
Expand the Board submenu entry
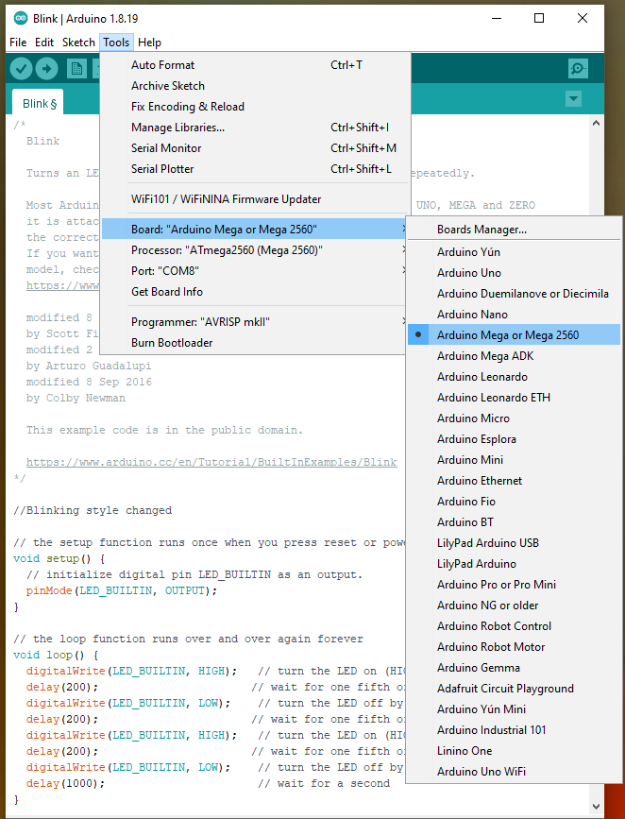(x=253, y=230)
